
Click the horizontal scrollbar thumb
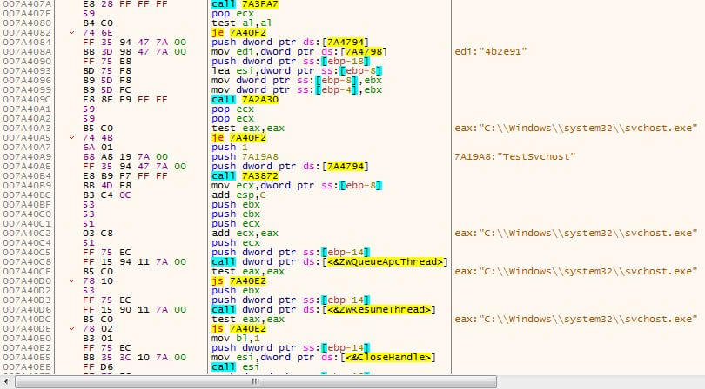[256, 382]
